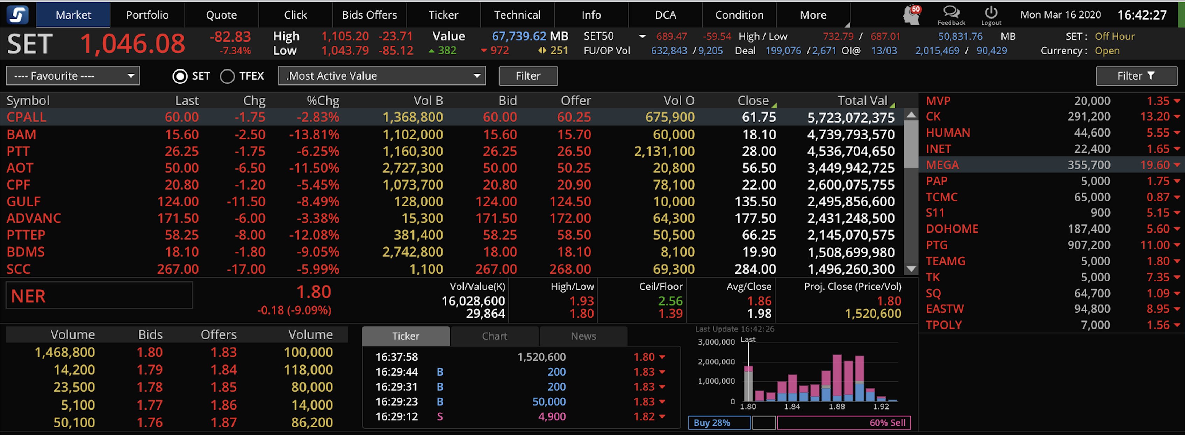Click the down arrow on the 16:37:58 ticker row
1185x435 pixels.
coord(662,357)
